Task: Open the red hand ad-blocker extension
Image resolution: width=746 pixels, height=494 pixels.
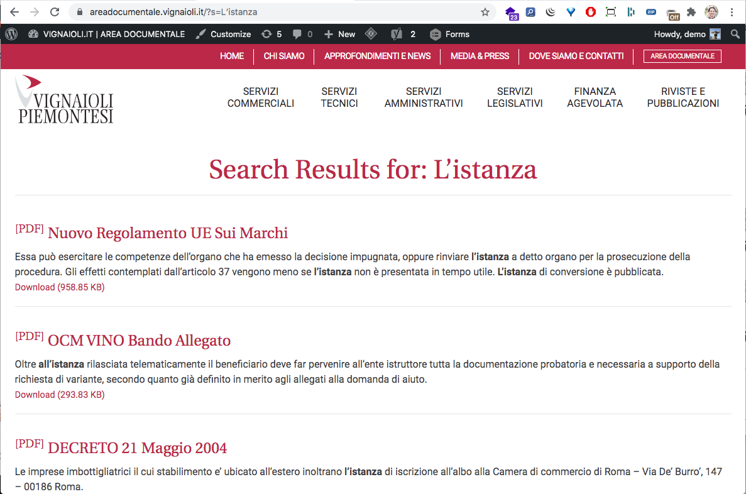Action: pyautogui.click(x=590, y=12)
